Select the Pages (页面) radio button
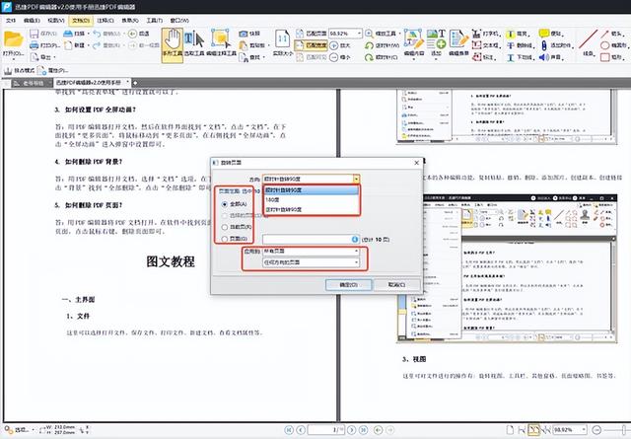The width and height of the screenshot is (631, 439). 225,240
